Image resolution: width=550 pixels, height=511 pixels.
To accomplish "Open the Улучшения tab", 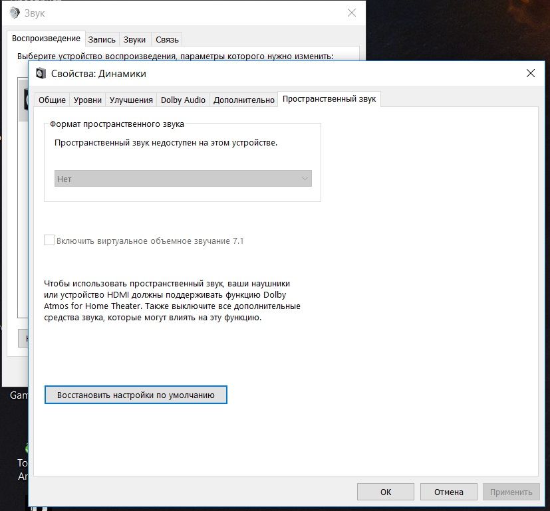I will [129, 100].
